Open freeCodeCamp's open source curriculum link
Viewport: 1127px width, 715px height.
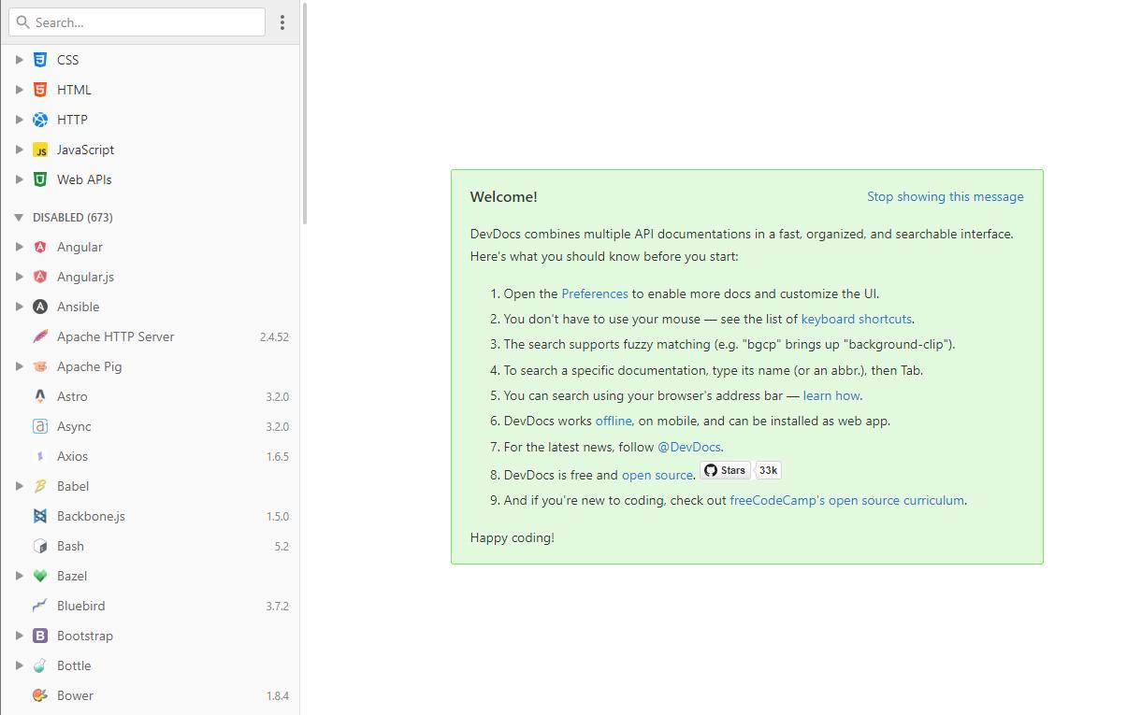point(846,500)
